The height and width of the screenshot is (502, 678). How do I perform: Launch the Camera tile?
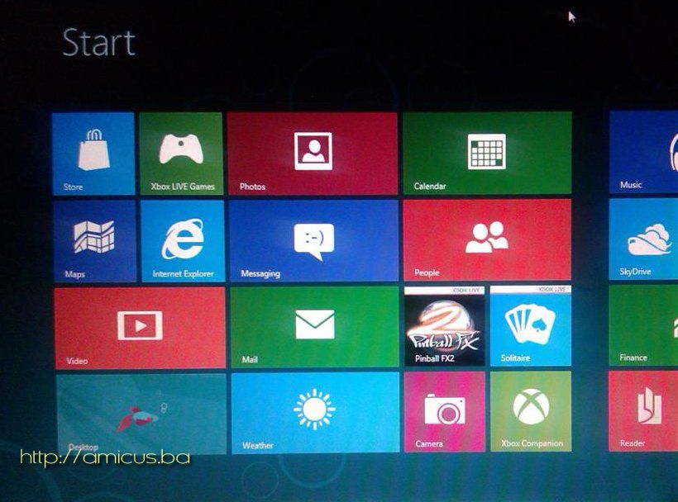pos(445,412)
